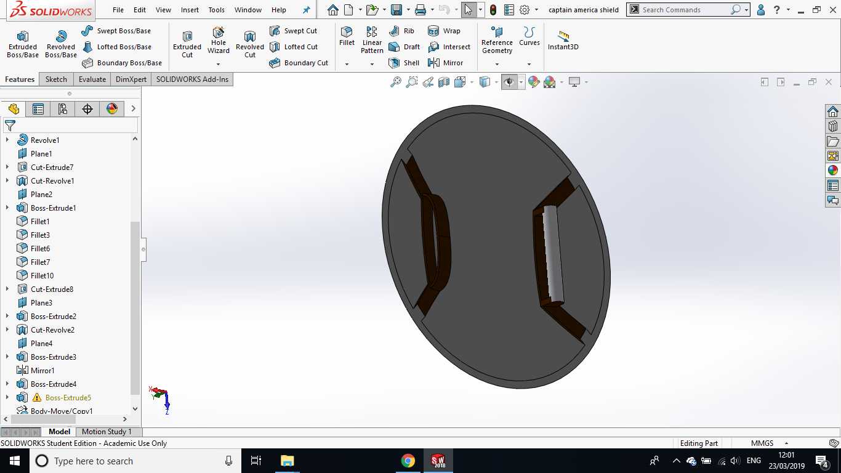
Task: Launch the Hole Wizard tool
Action: click(219, 39)
